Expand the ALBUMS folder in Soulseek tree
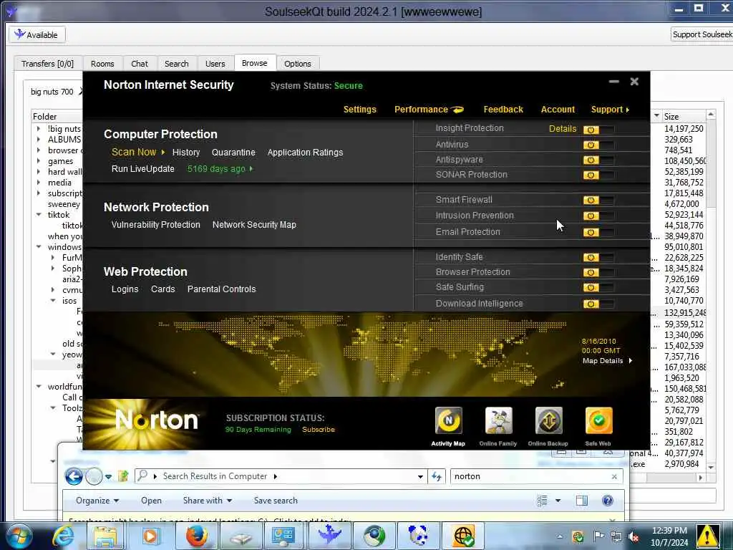 39,140
